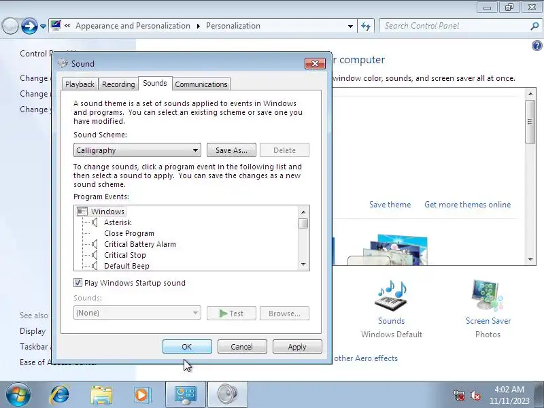Expand the double chevron in address bar

pyautogui.click(x=67, y=25)
